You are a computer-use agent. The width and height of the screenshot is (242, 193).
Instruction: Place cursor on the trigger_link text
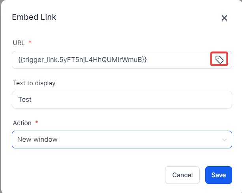(82, 60)
